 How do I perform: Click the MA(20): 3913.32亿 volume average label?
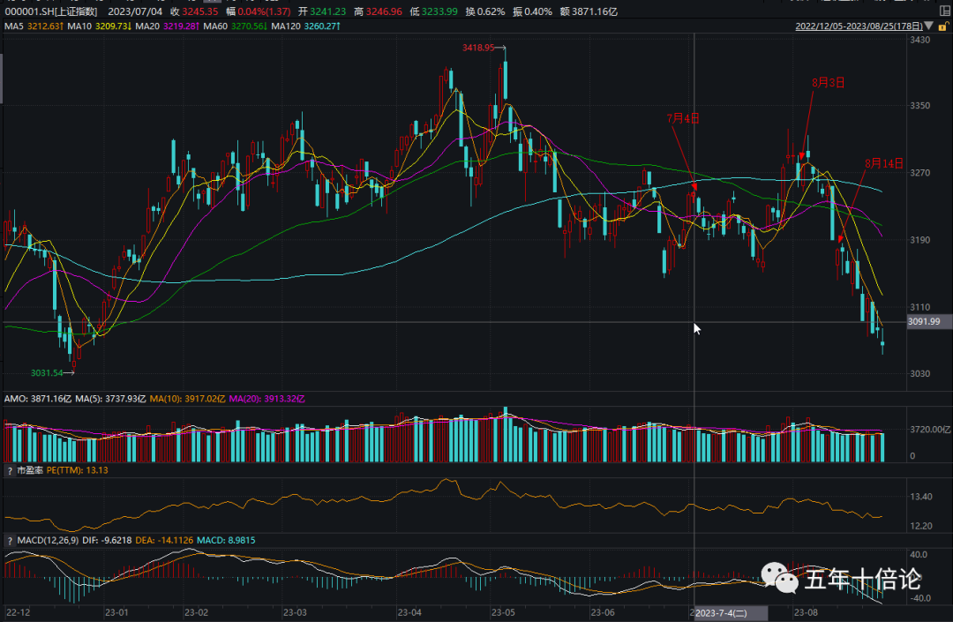pyautogui.click(x=266, y=399)
